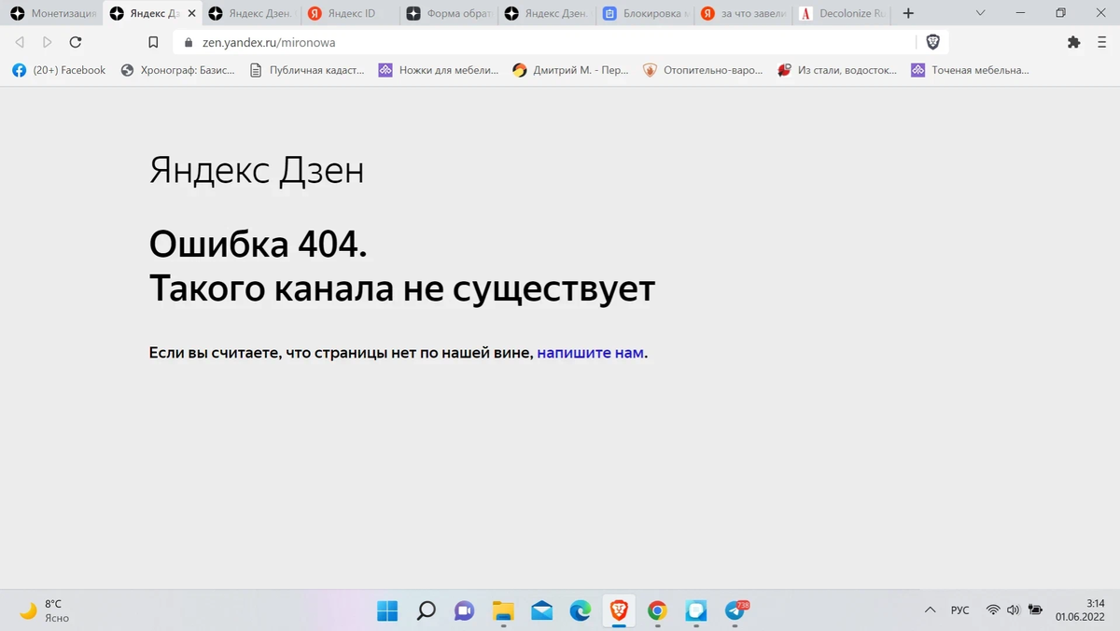Open the tab search dropdown chevron
The width and height of the screenshot is (1120, 631).
pyautogui.click(x=979, y=13)
